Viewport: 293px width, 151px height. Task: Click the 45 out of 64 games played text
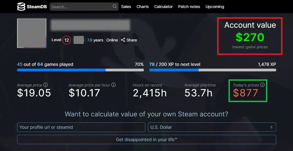(x=45, y=65)
